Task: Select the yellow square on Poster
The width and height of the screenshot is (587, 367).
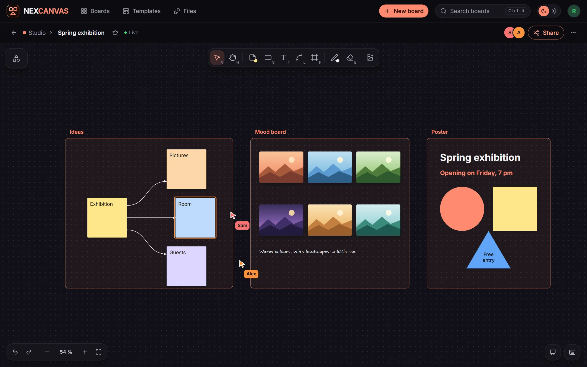Action: [x=515, y=209]
